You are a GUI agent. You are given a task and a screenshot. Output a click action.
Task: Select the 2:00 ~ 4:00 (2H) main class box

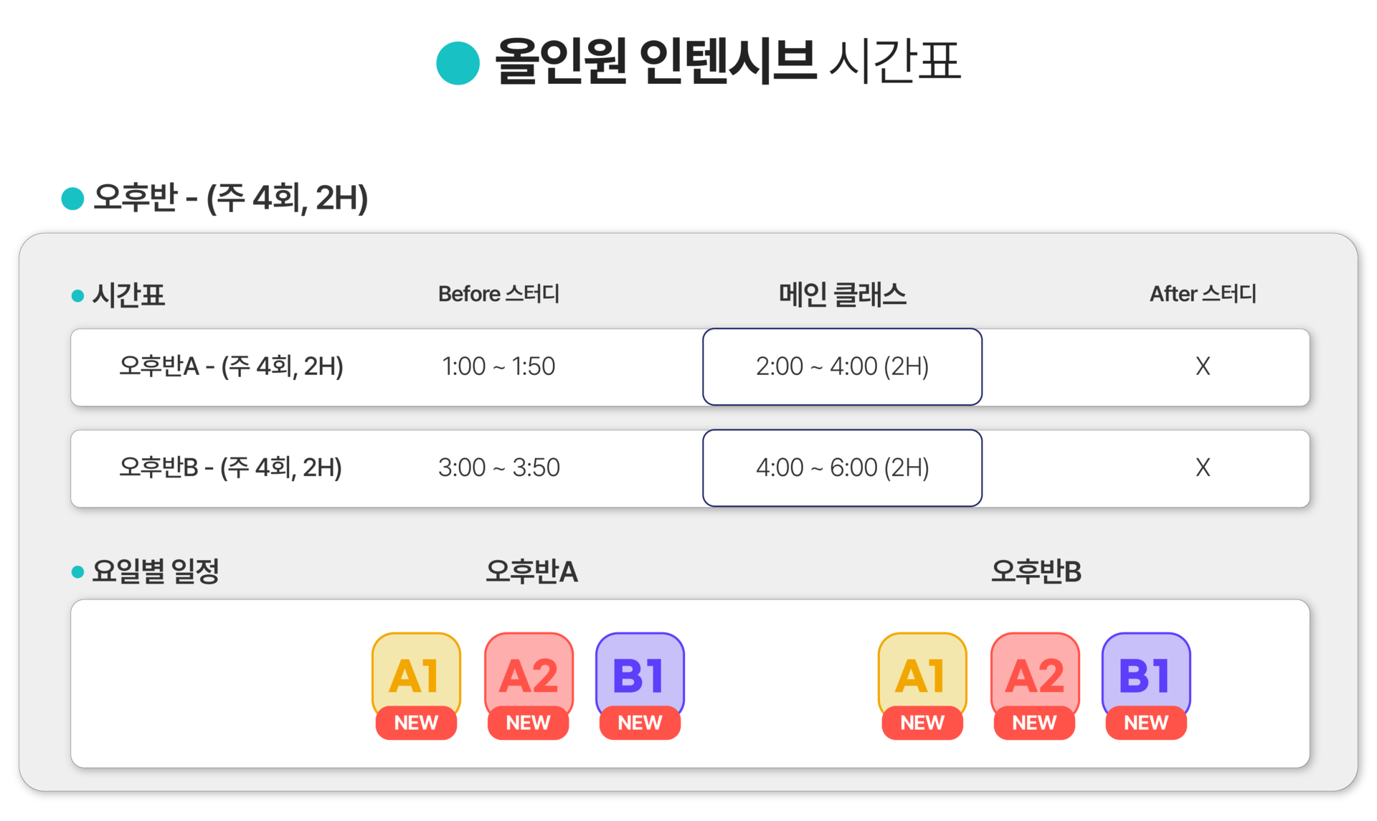click(x=842, y=367)
